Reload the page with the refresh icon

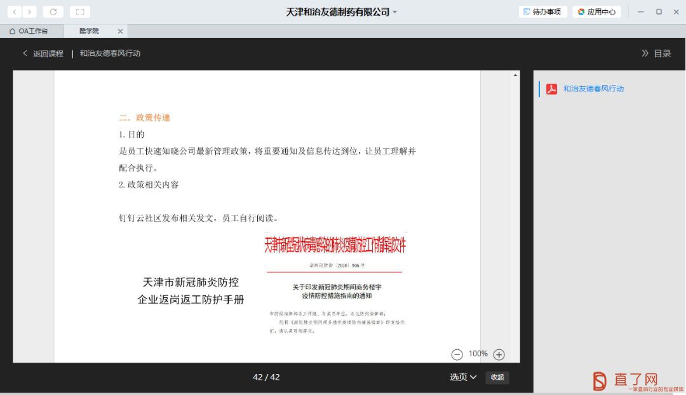53,12
